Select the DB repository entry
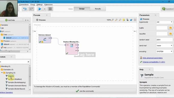Screen dimensions: 174x98 click(2, 28)
